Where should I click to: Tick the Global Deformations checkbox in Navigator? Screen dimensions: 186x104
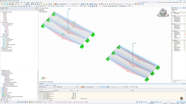coord(2,12)
